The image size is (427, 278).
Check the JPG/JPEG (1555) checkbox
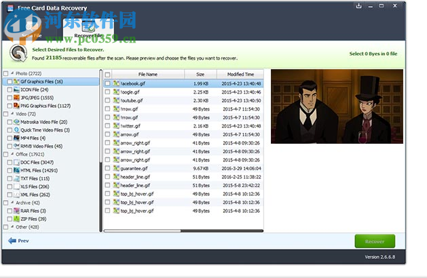coord(10,98)
